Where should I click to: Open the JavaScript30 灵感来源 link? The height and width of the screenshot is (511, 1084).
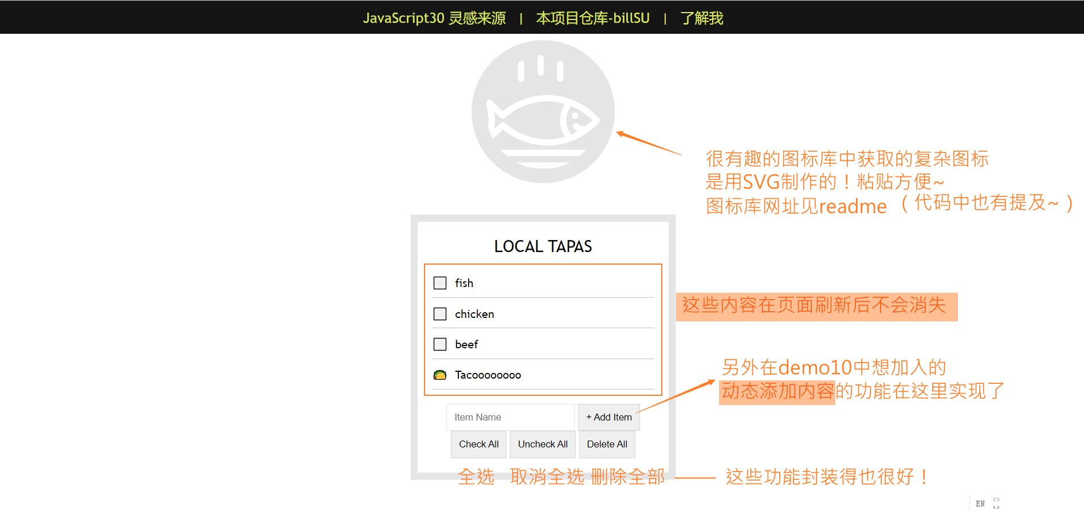coord(434,18)
